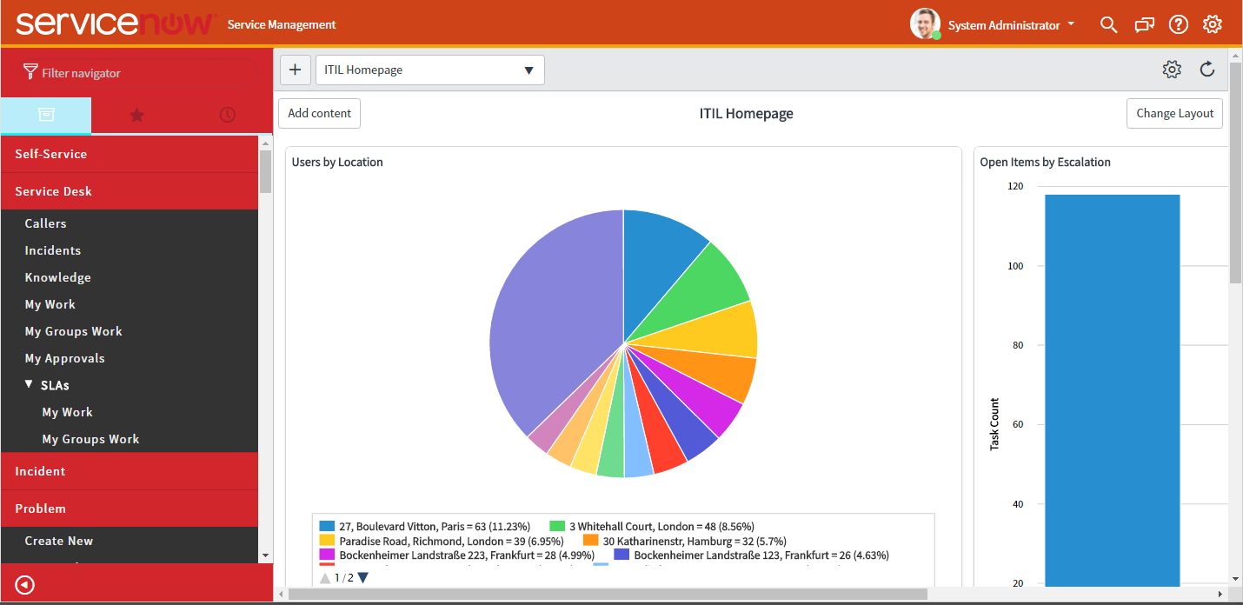Viewport: 1243px width, 605px height.
Task: Click the horizontal scrollbar right arrow
Action: pyautogui.click(x=1220, y=594)
